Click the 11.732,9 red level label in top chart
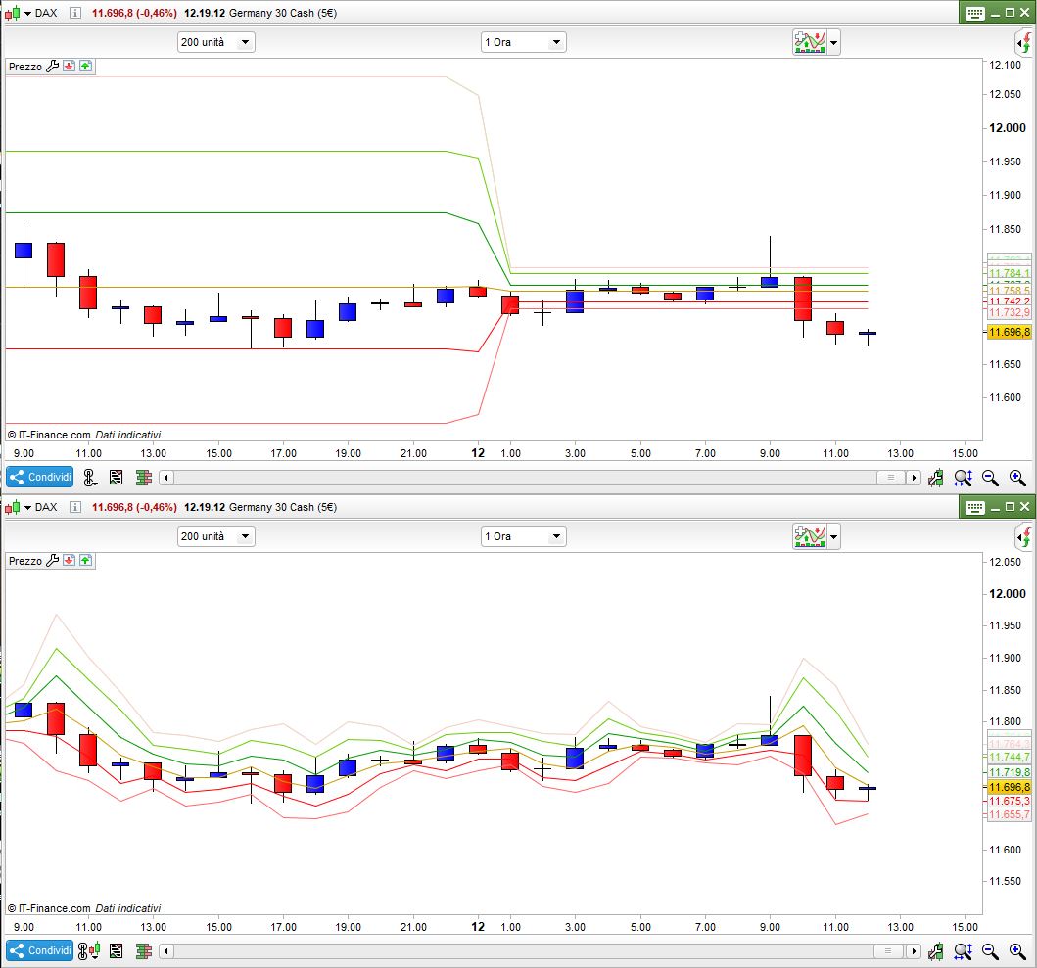This screenshot has height=968, width=1037. 1010,312
